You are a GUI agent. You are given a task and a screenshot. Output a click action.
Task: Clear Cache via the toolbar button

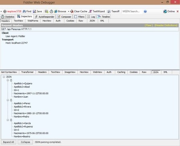(x=79, y=12)
